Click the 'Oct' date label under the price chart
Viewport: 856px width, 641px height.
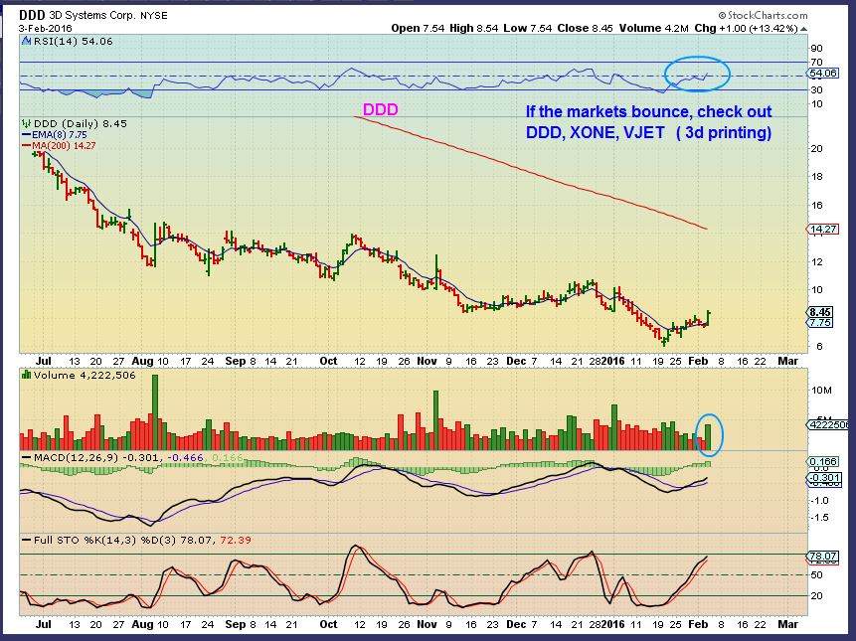click(328, 361)
